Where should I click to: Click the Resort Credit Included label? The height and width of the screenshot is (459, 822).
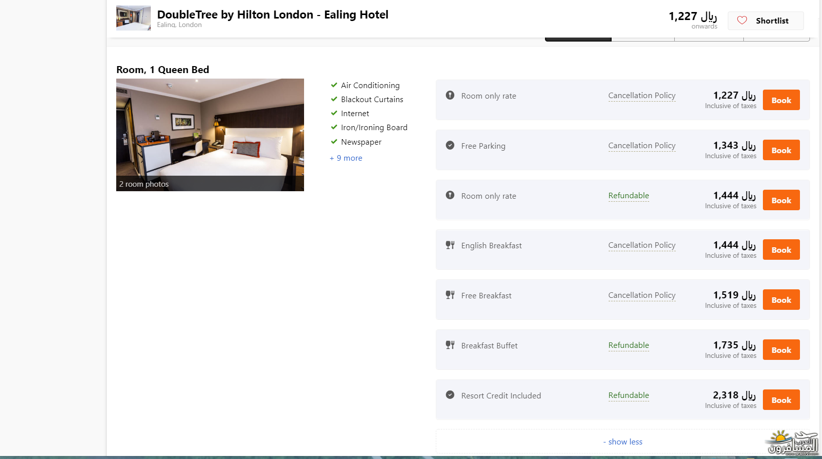501,396
